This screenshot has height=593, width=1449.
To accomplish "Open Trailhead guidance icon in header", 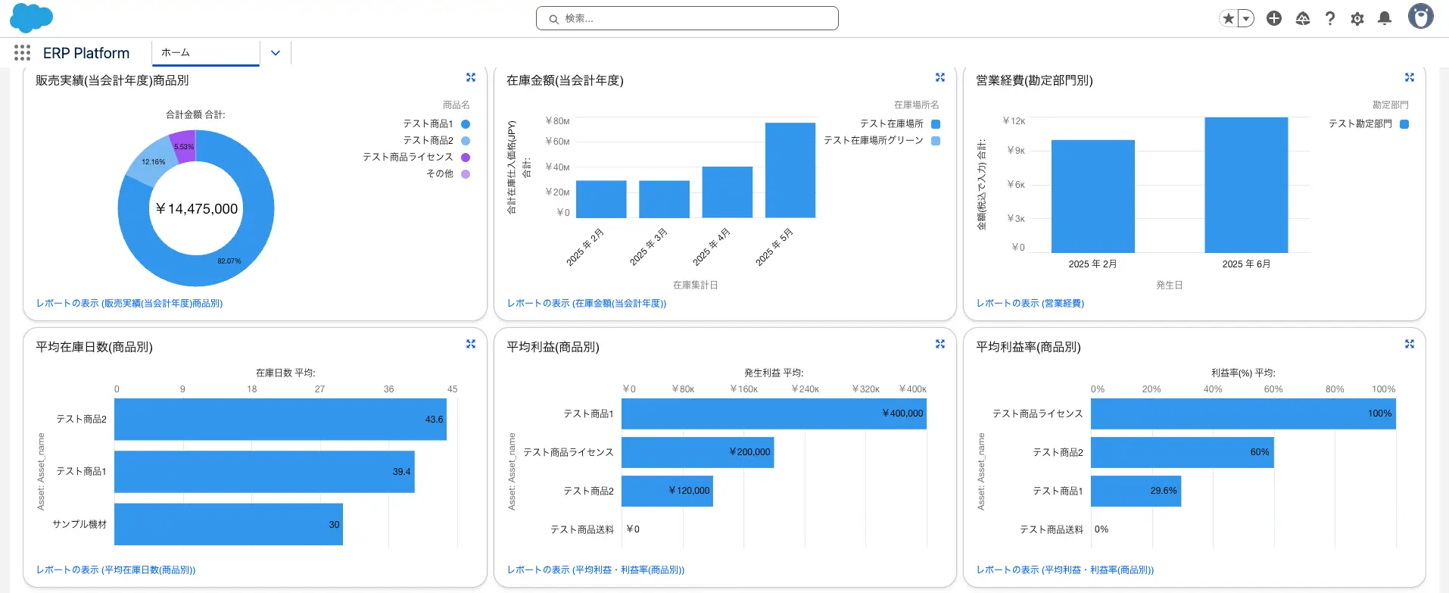I will (x=1303, y=18).
